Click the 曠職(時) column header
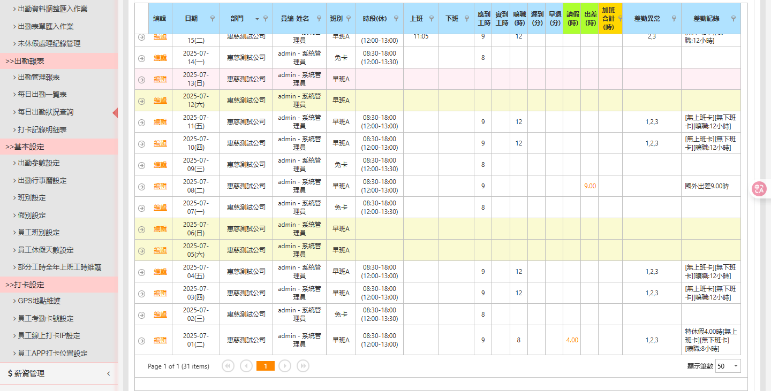This screenshot has height=391, width=771. [519, 19]
